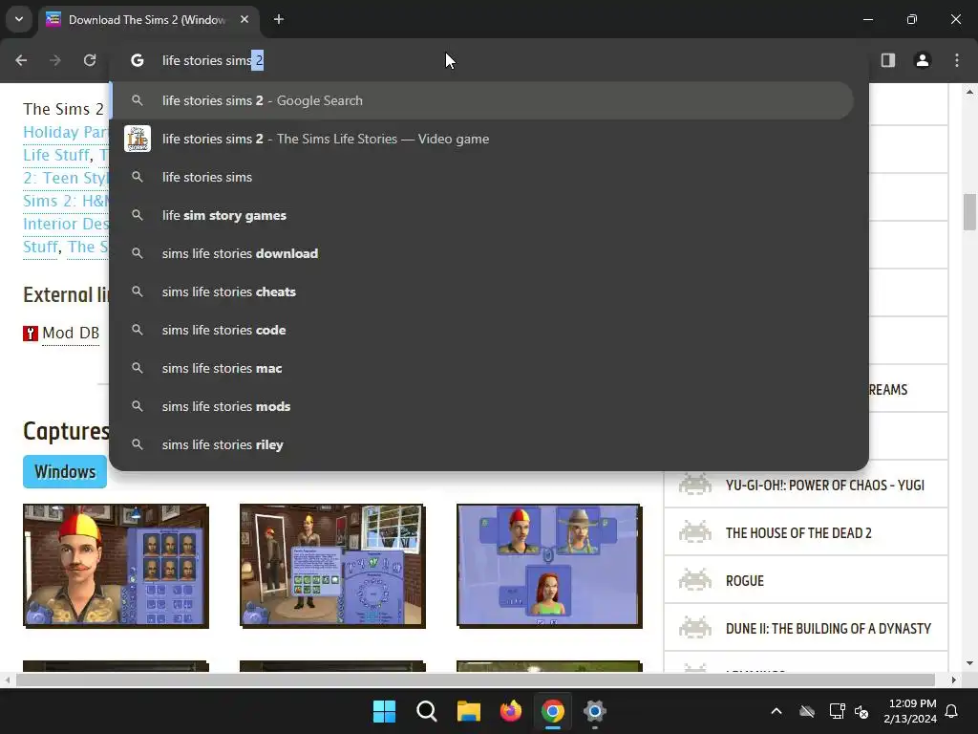The width and height of the screenshot is (978, 734).
Task: Click the scroll right arrow
Action: pos(954,680)
